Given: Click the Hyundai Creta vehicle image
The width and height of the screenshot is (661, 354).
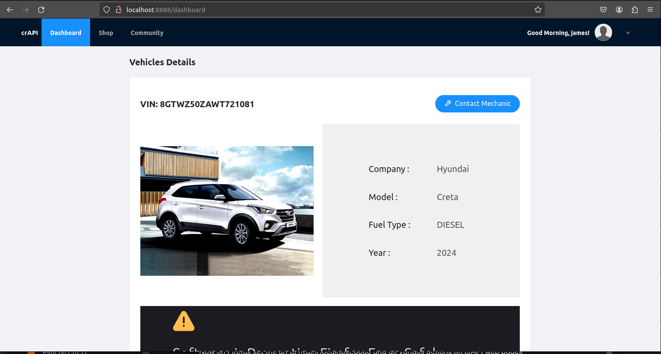Looking at the screenshot, I should coord(227,211).
